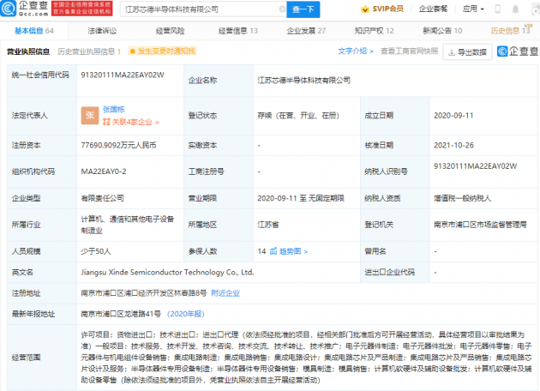Expand the 应用 dropdown menu

click(495, 9)
